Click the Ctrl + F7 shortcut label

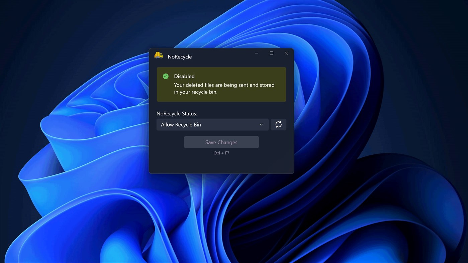point(221,153)
